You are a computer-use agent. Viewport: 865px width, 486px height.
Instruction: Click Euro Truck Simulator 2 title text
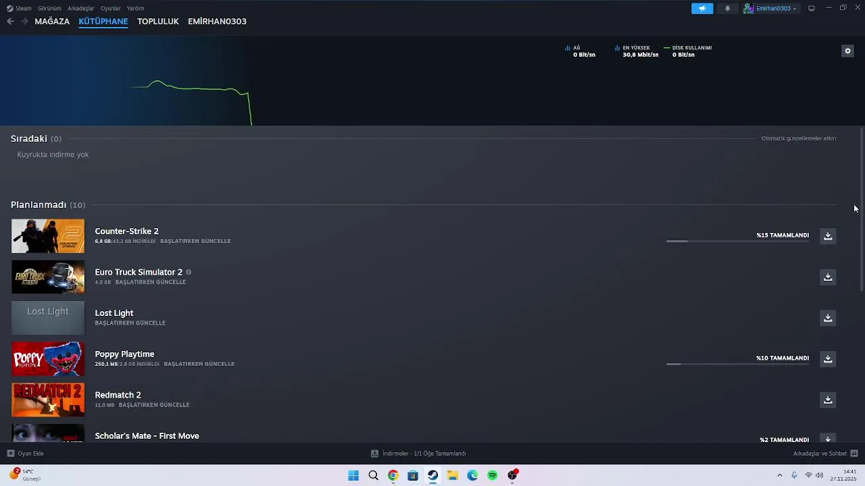tap(139, 272)
